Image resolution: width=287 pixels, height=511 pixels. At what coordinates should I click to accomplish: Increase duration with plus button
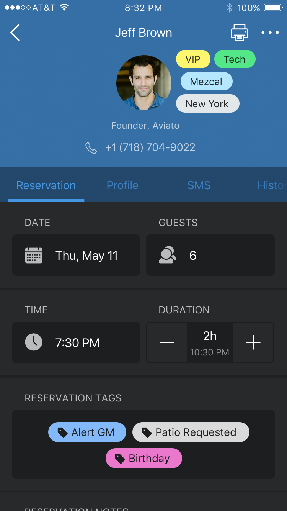253,342
